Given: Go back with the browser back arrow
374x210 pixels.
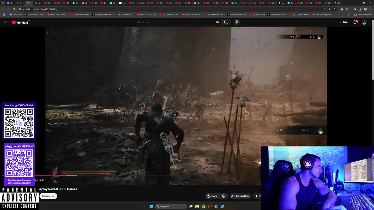Looking at the screenshot, I should (x=3, y=9).
